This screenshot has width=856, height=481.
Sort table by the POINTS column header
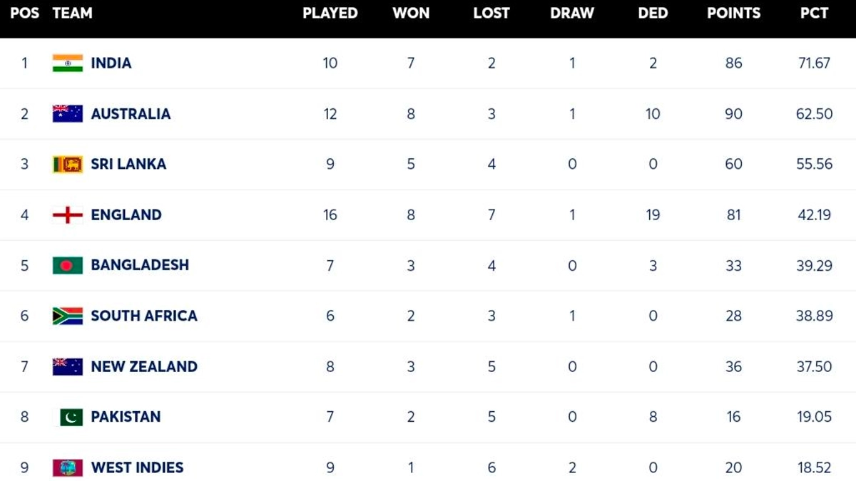pyautogui.click(x=733, y=14)
